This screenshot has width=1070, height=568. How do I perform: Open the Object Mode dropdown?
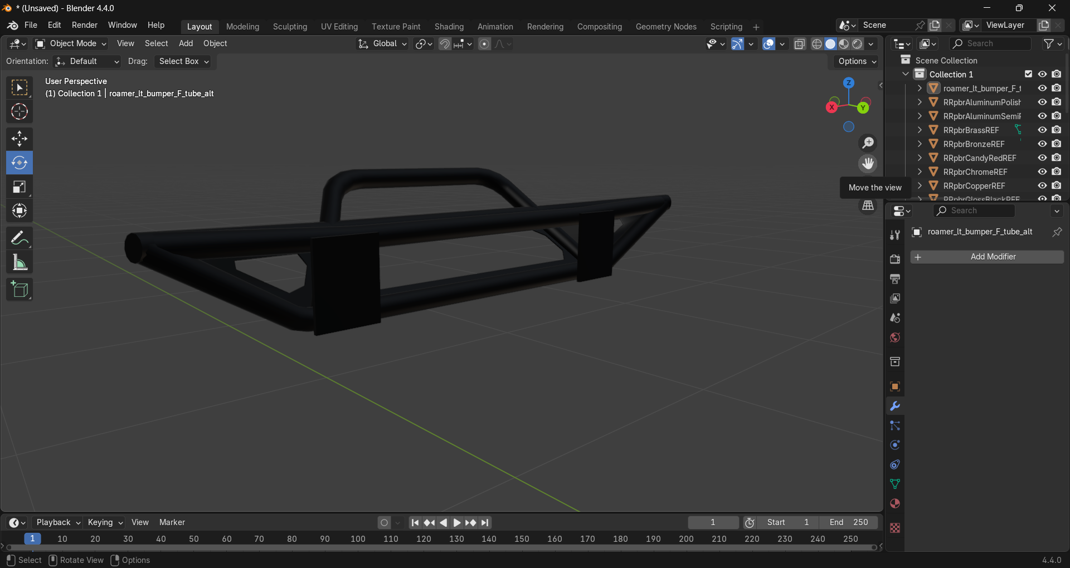coord(71,43)
